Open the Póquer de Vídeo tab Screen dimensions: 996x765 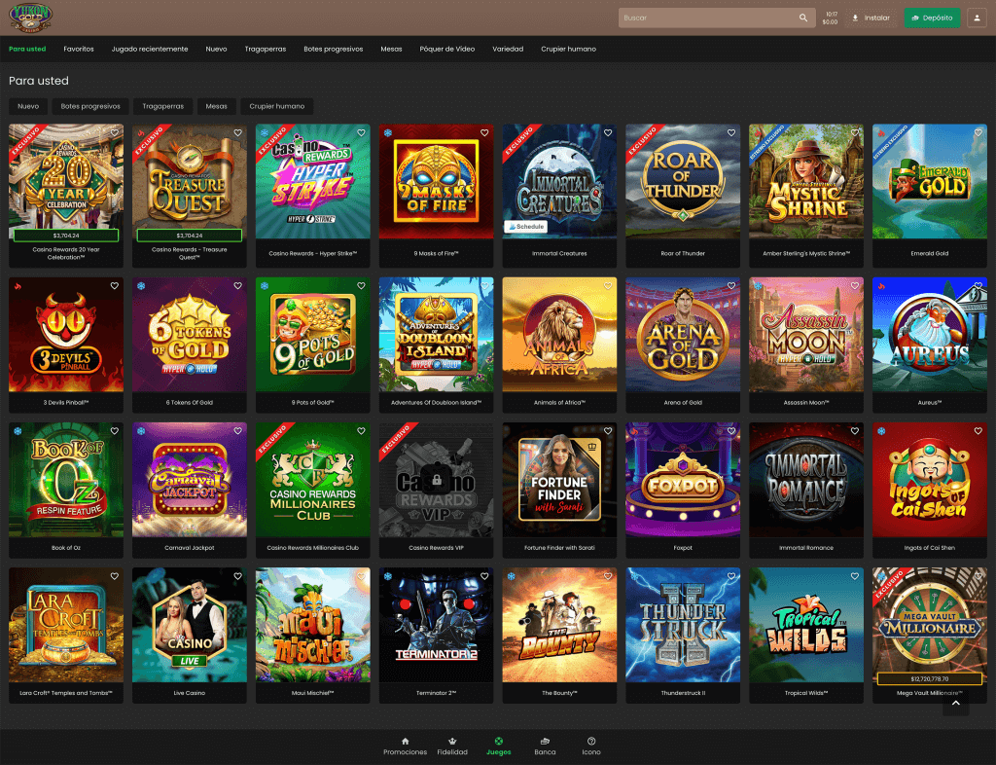click(447, 49)
